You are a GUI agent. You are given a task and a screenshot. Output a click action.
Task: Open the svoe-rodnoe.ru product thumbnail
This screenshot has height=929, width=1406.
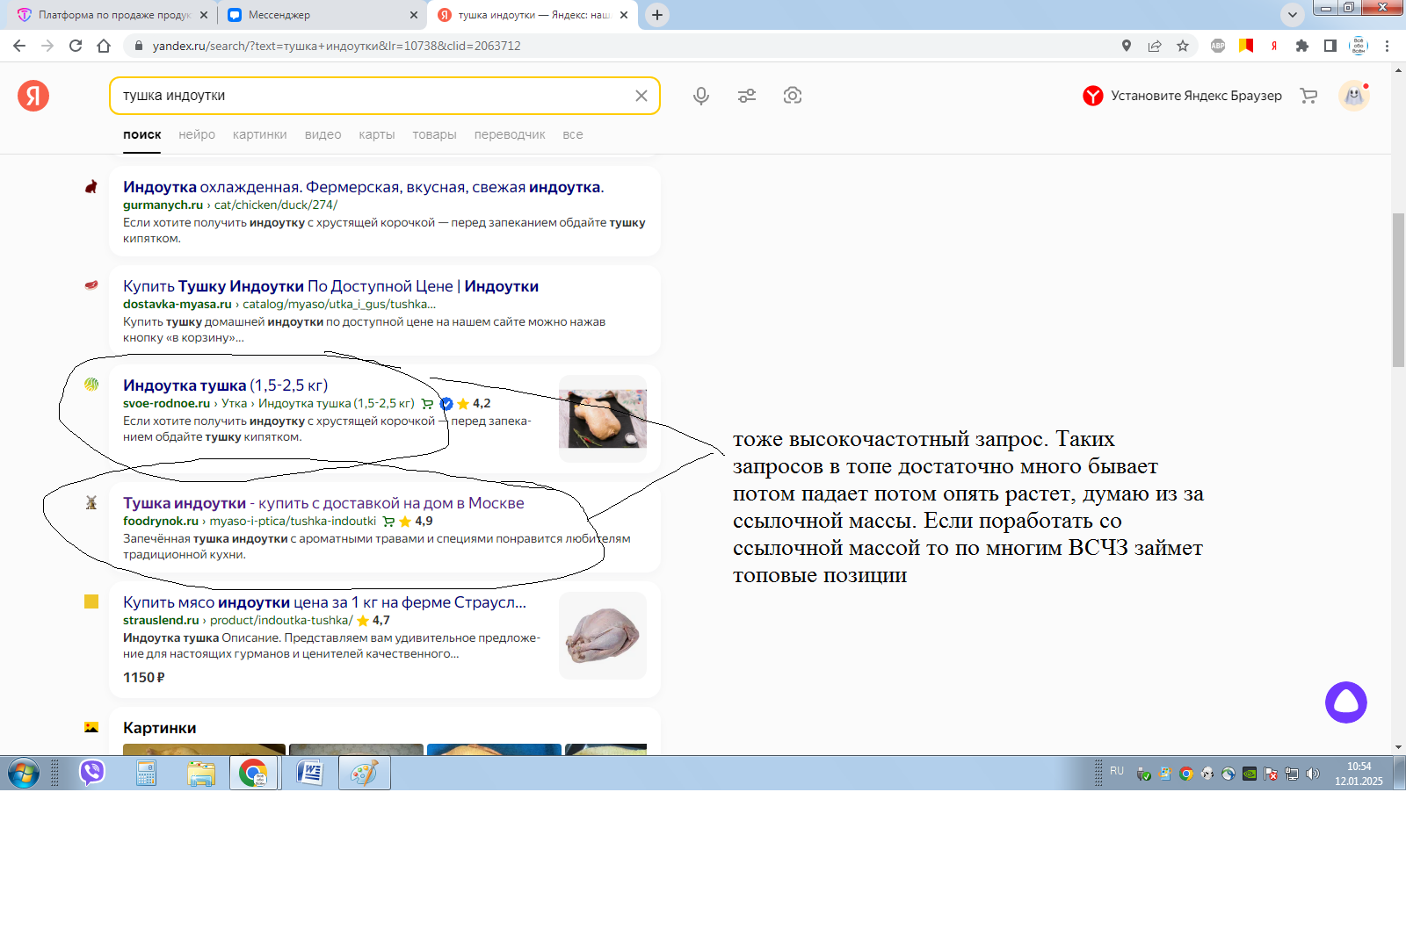603,419
